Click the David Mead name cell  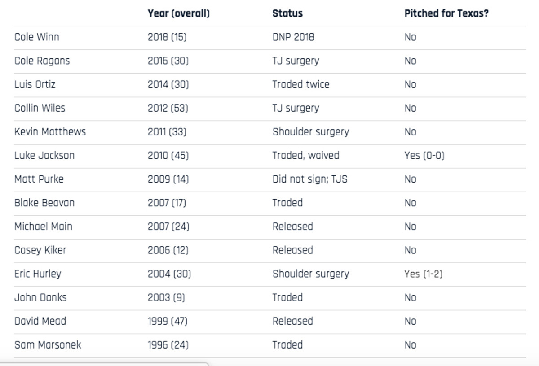(x=40, y=322)
